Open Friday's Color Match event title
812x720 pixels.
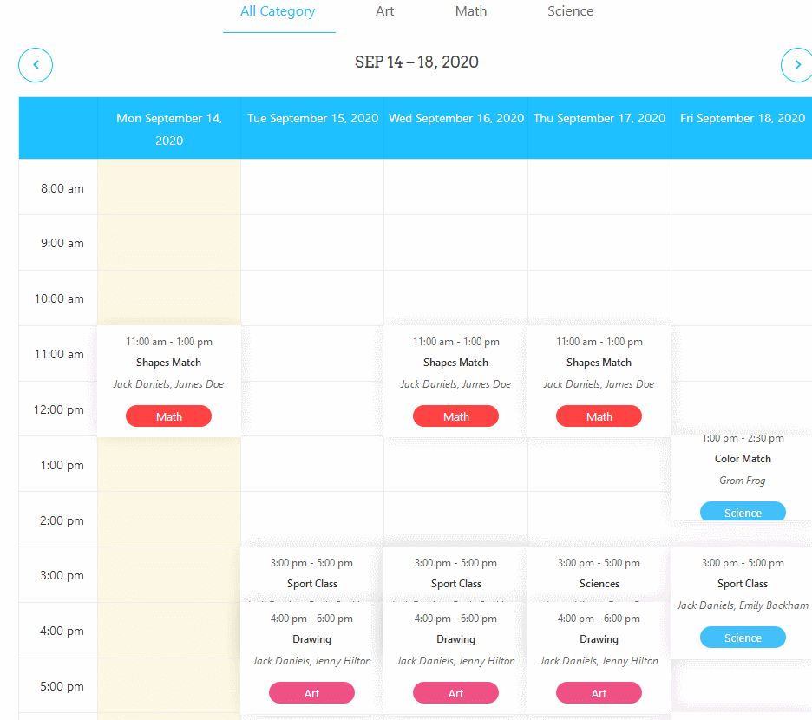click(x=743, y=459)
